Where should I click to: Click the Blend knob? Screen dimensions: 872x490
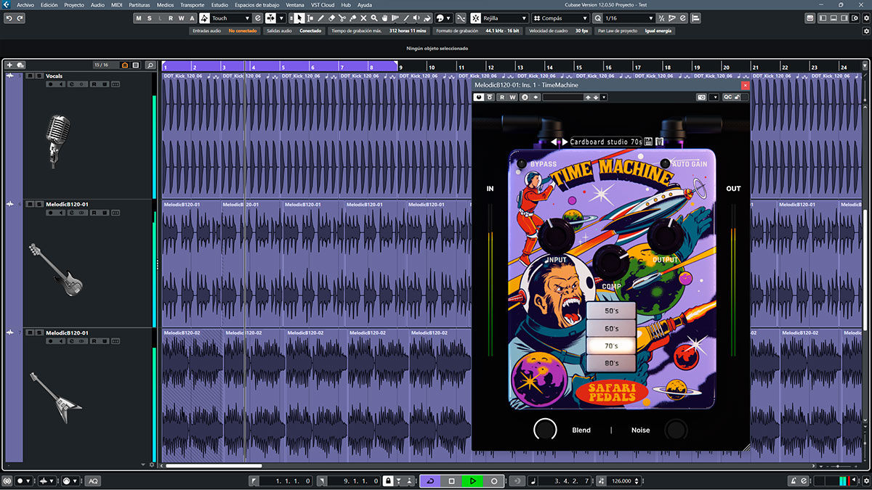coord(545,430)
